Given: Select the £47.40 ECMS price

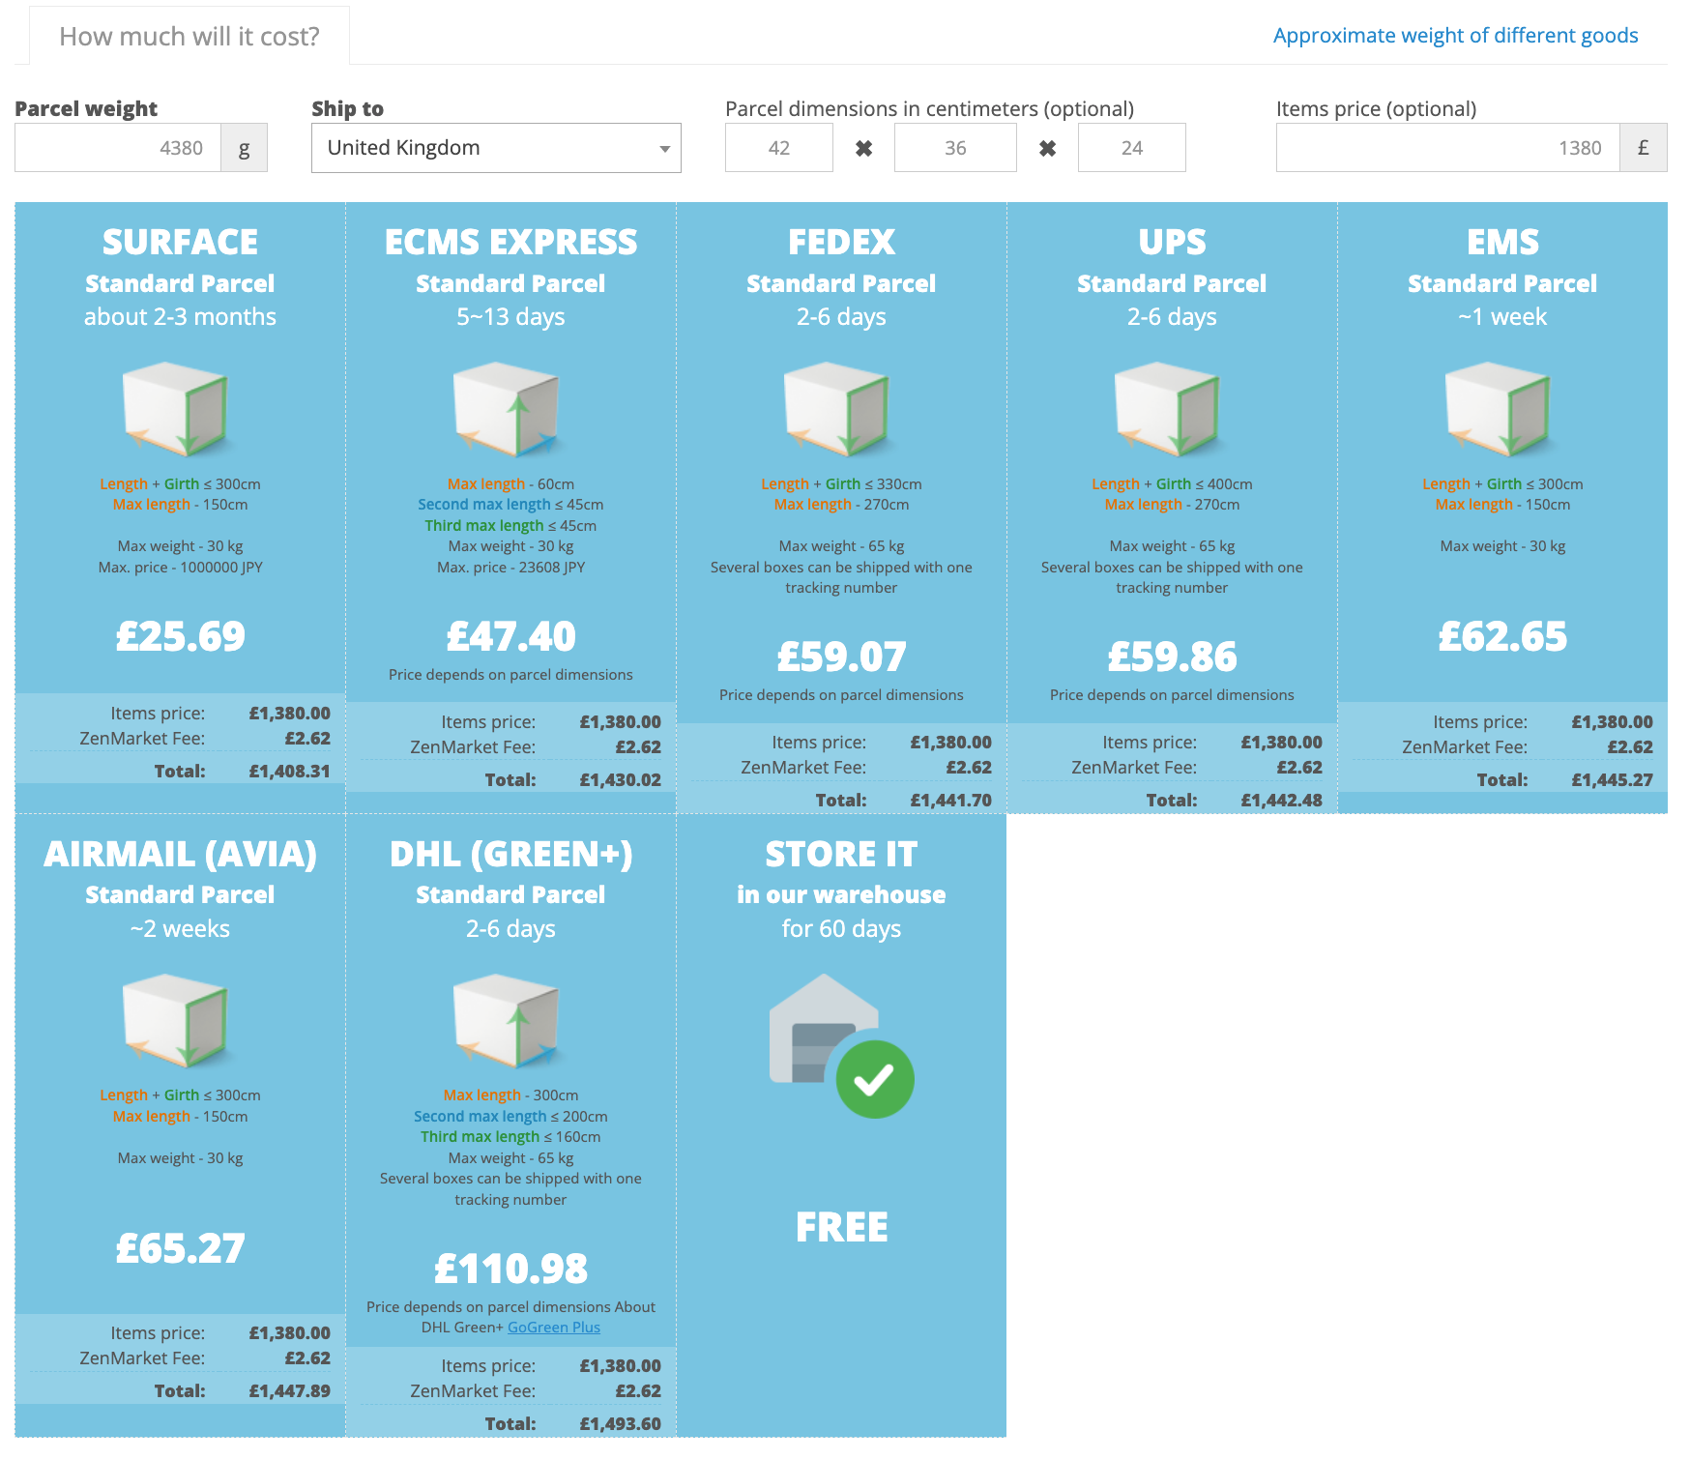Looking at the screenshot, I should tap(511, 636).
